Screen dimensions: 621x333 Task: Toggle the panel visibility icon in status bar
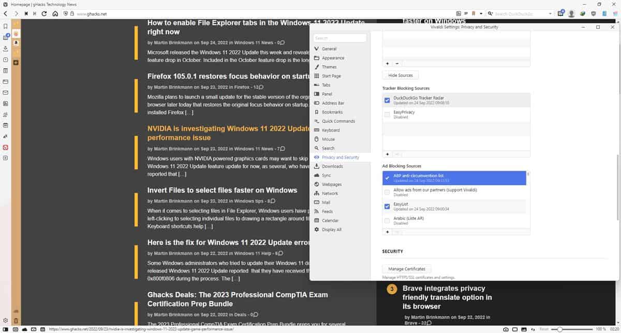5,329
